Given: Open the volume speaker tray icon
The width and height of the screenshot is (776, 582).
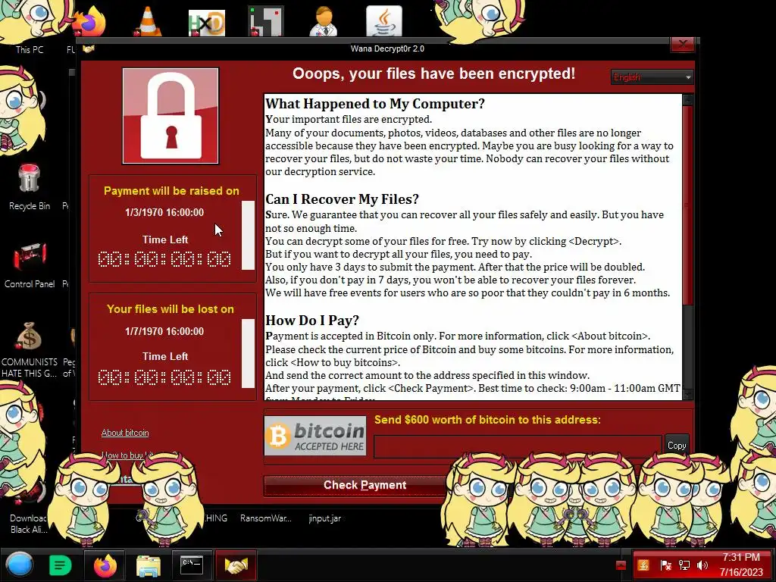Looking at the screenshot, I should [702, 565].
